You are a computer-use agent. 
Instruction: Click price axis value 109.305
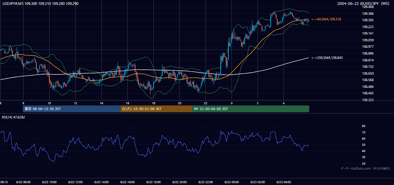pos(368,20)
